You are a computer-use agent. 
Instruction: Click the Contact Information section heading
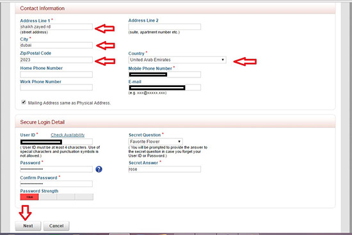point(42,8)
